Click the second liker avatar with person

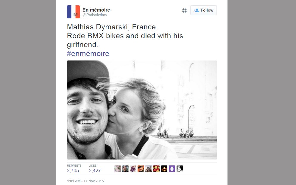point(125,169)
